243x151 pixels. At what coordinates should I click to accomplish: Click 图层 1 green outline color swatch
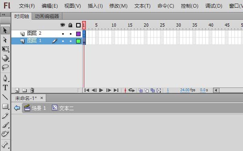(78, 41)
